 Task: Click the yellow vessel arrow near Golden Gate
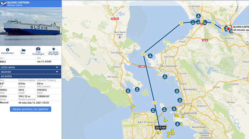(133, 106)
